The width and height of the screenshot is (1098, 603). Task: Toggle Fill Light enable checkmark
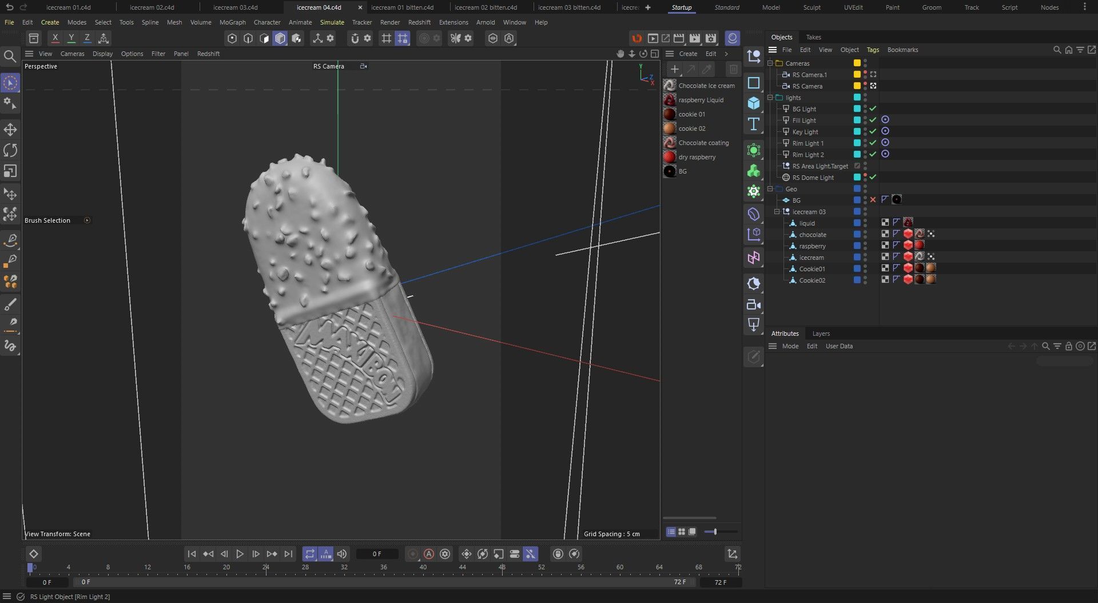pyautogui.click(x=873, y=120)
